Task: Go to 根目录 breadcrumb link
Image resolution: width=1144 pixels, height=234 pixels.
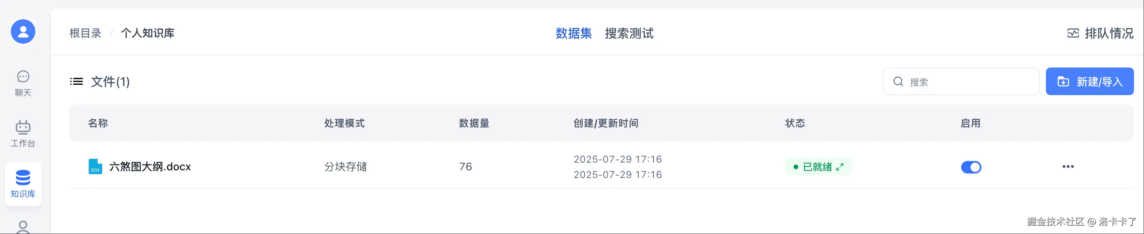Action: (x=85, y=33)
